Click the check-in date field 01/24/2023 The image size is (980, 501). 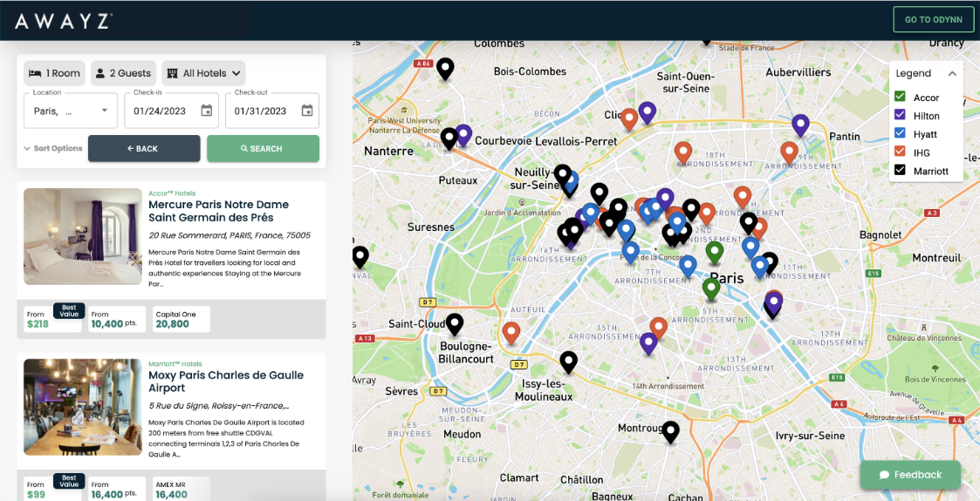(172, 111)
